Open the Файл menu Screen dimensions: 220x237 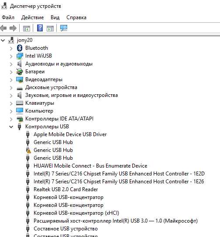pos(8,17)
